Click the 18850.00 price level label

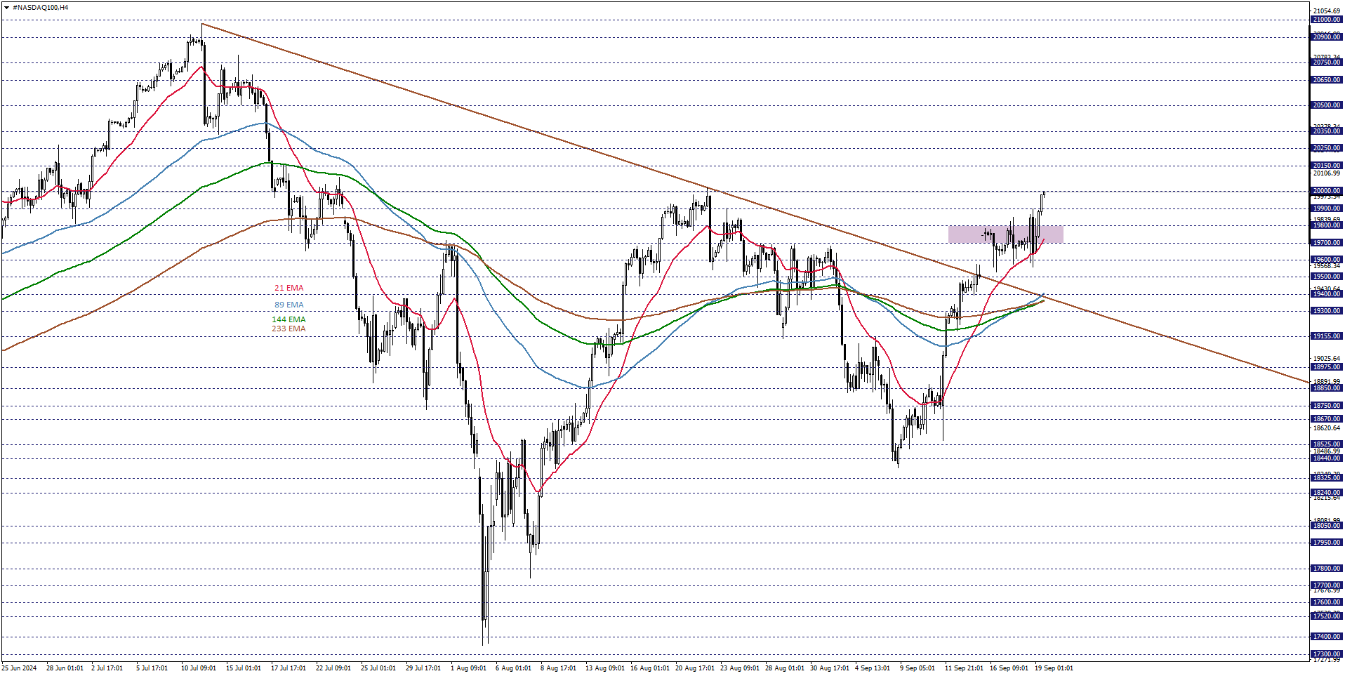(x=1327, y=388)
